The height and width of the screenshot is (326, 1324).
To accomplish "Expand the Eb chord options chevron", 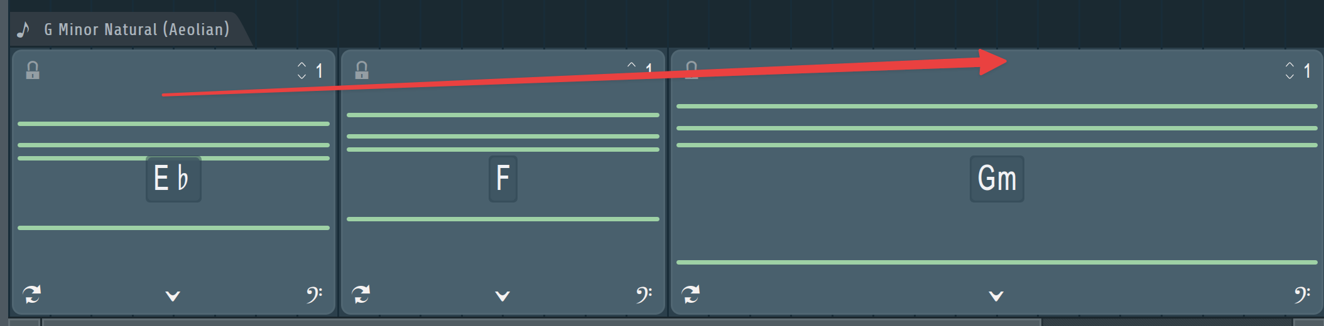I will (x=173, y=296).
